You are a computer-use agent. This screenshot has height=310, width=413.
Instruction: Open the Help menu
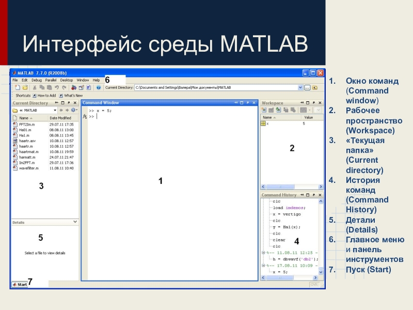[x=96, y=80]
